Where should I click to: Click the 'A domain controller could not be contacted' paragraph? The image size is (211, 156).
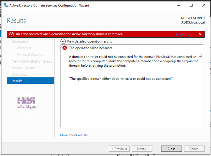tap(133, 61)
